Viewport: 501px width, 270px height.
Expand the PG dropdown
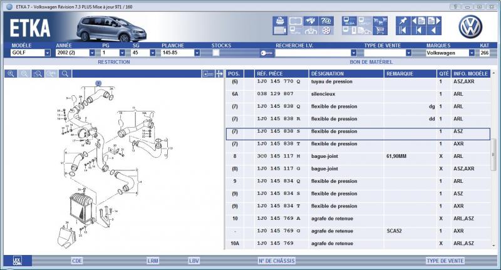(122, 53)
